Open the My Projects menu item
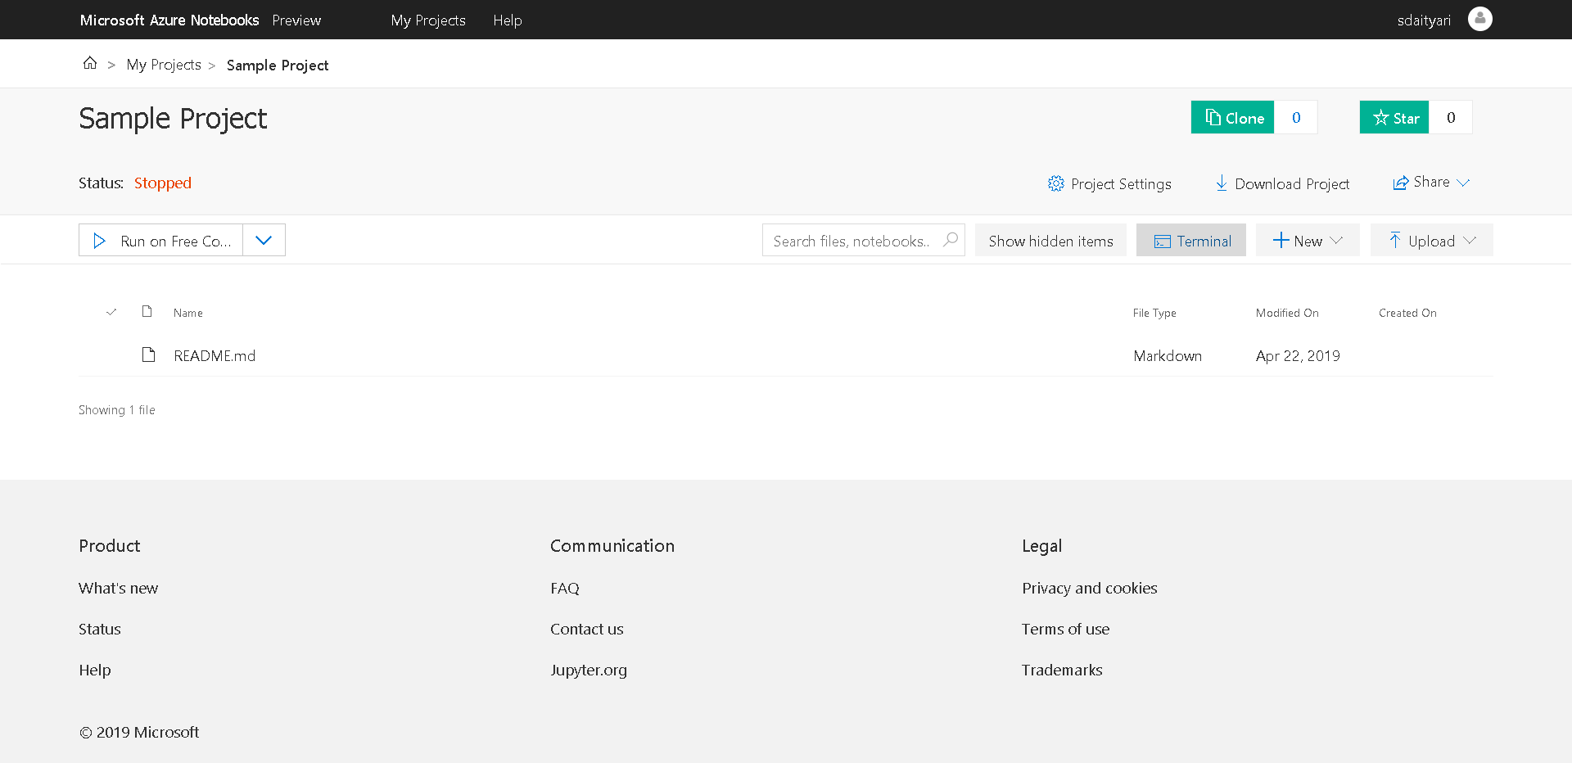1572x763 pixels. tap(427, 20)
